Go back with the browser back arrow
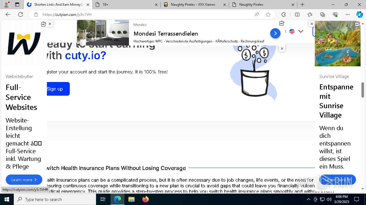Image resolution: width=366 pixels, height=205 pixels. (8, 15)
